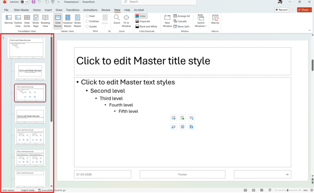Adjust the zoom slider in status bar

click(288, 190)
